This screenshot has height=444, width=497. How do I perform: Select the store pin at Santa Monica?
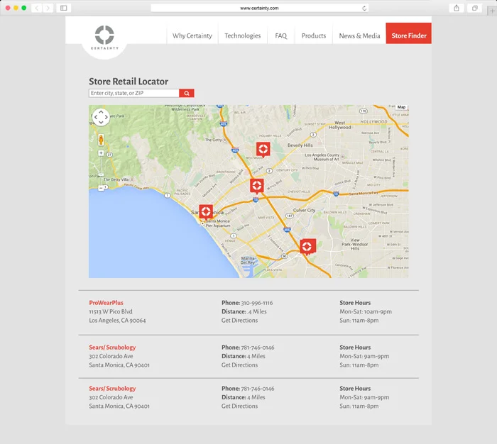(x=206, y=212)
